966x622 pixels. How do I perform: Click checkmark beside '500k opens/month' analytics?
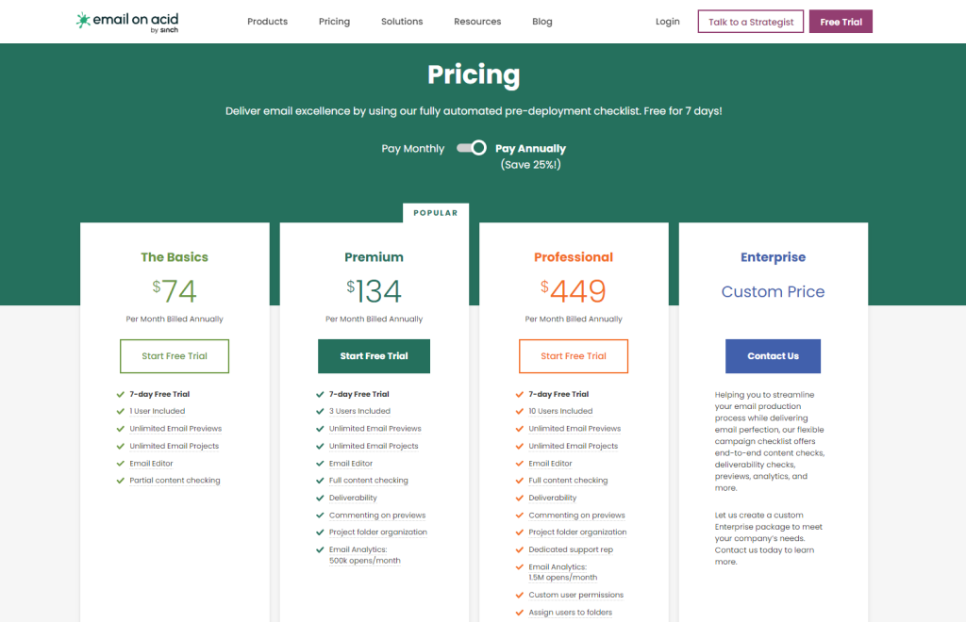320,550
